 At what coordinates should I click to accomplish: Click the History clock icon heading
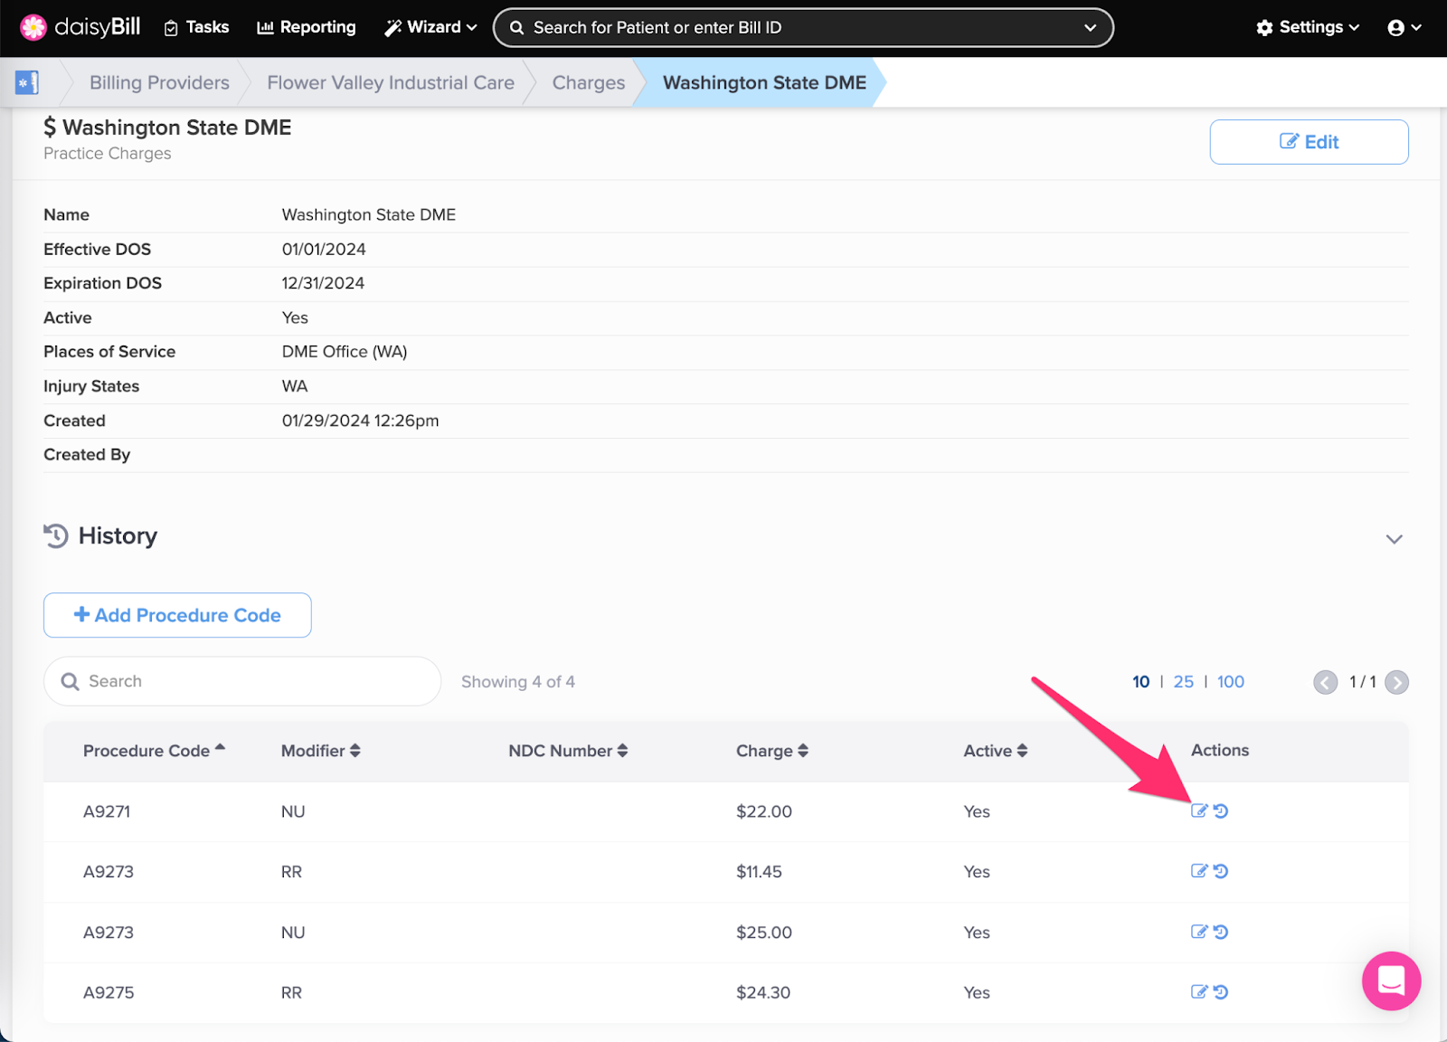coord(56,535)
